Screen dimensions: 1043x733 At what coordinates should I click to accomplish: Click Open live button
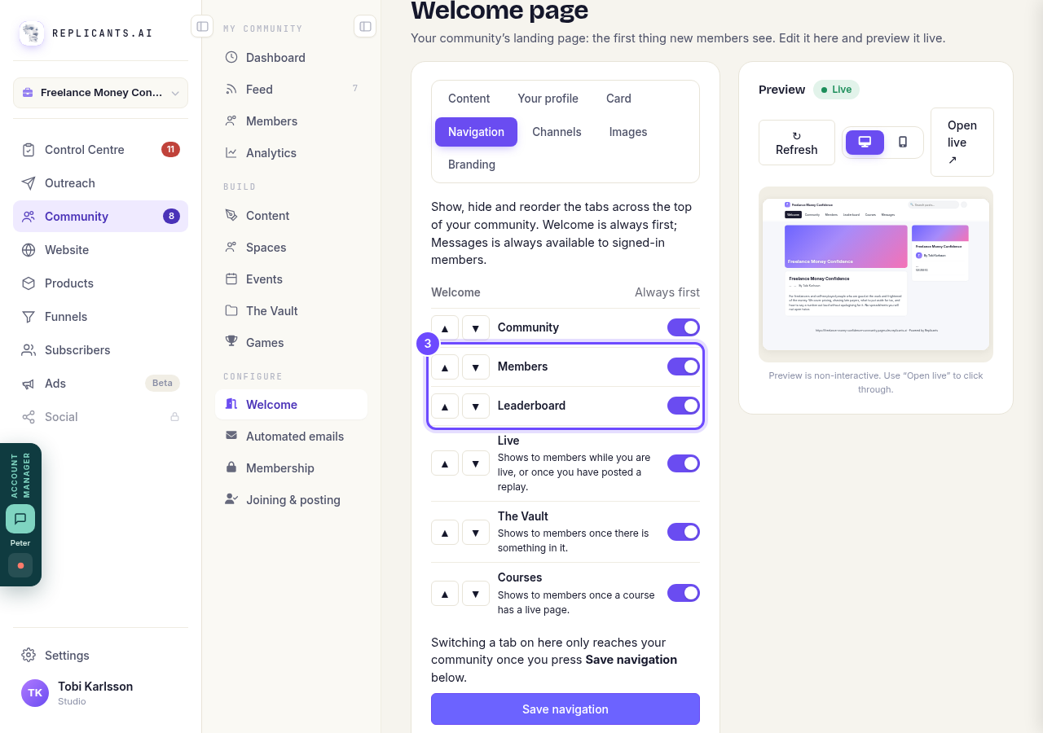[962, 142]
